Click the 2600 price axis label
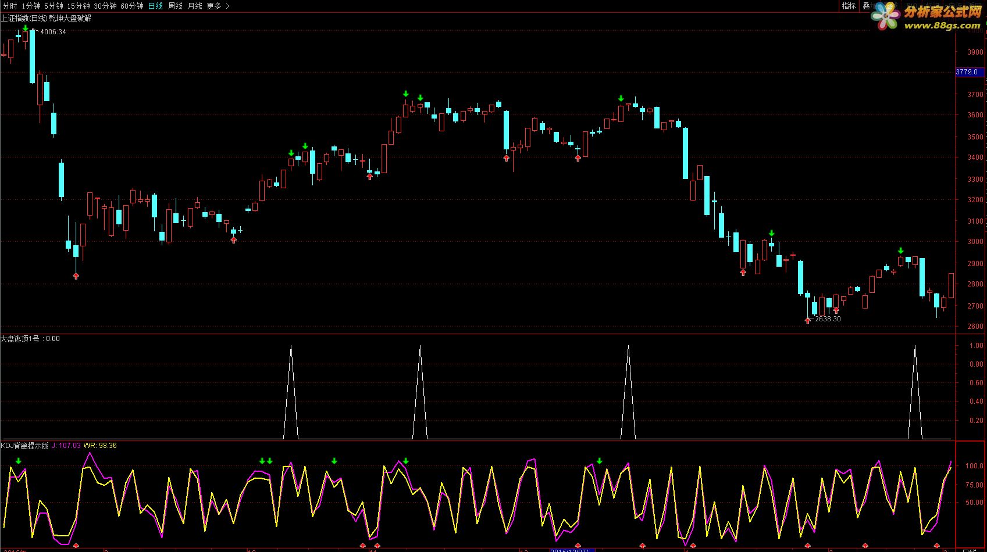987x552 pixels. pyautogui.click(x=975, y=327)
